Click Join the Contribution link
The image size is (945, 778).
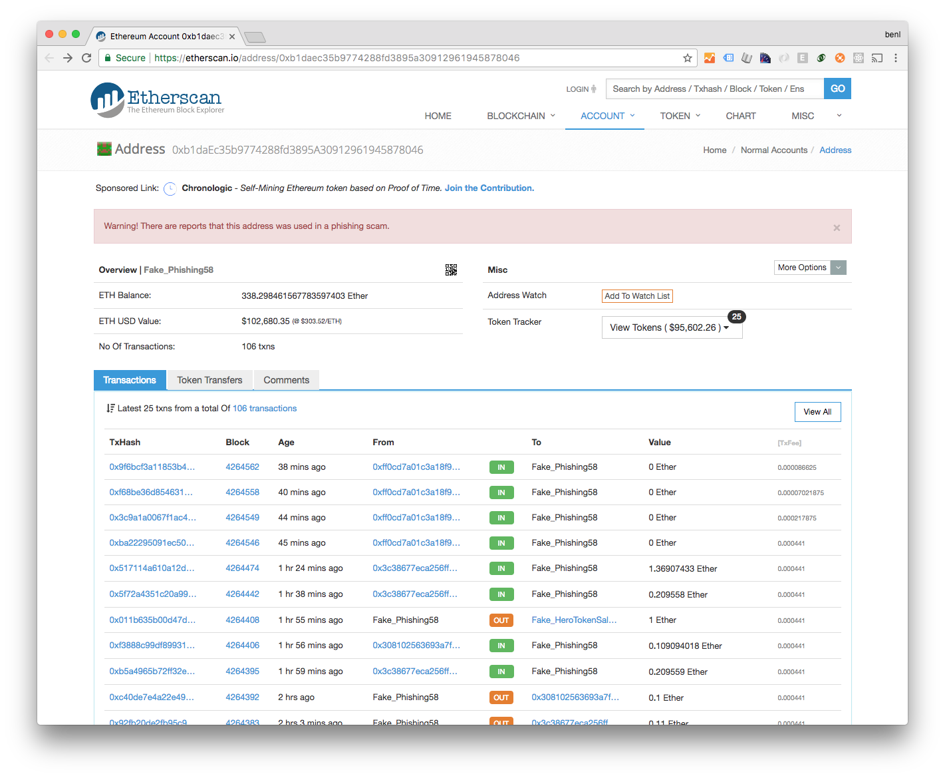489,188
